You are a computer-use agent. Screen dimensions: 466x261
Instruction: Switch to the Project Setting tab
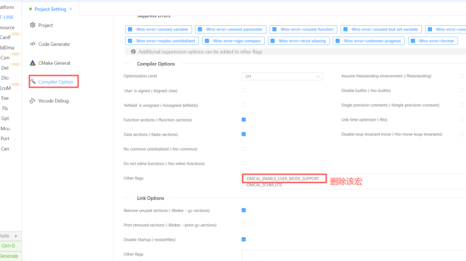coord(50,9)
